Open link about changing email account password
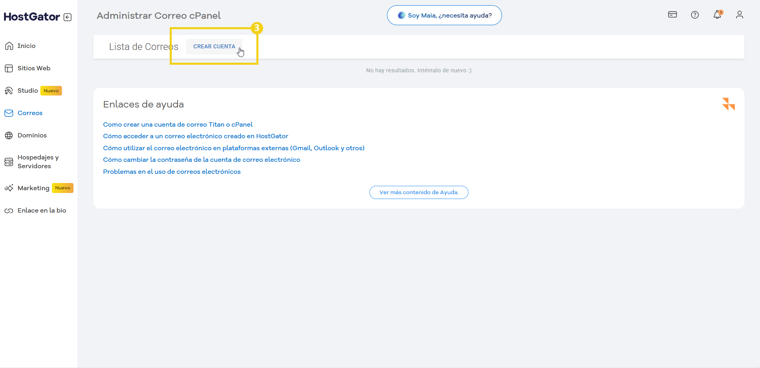Screen dimensions: 760x368 pyautogui.click(x=201, y=160)
